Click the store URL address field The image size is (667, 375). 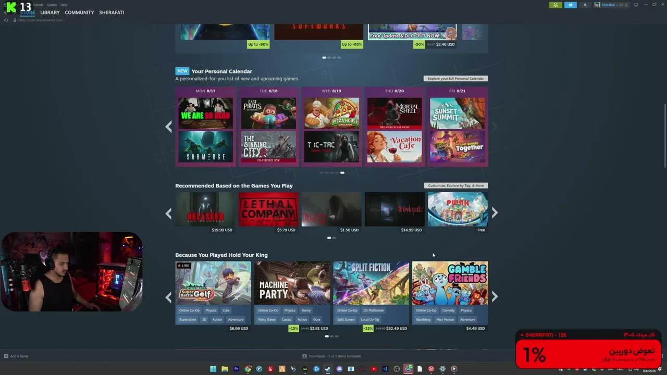(40, 20)
